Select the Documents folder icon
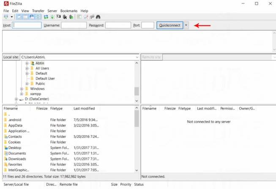The image size is (276, 189). pos(6,153)
